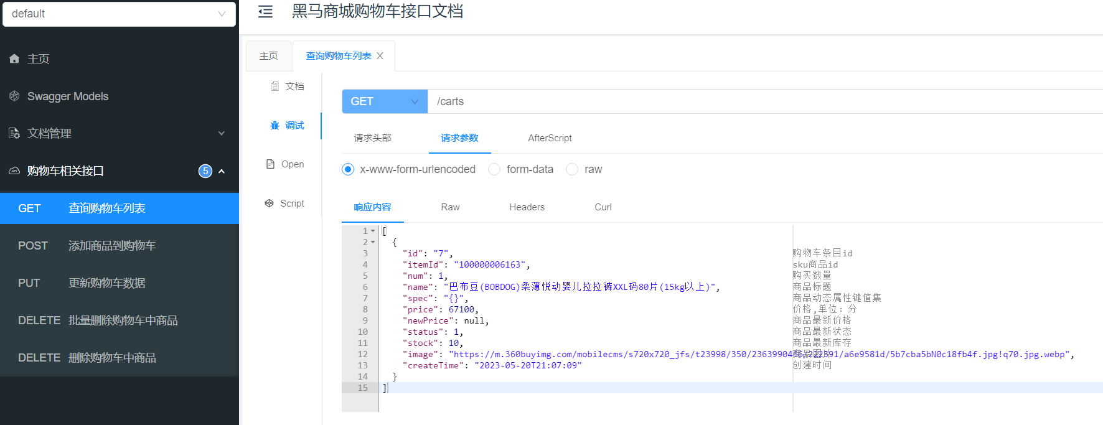
Task: Open the GET method dropdown
Action: point(385,101)
